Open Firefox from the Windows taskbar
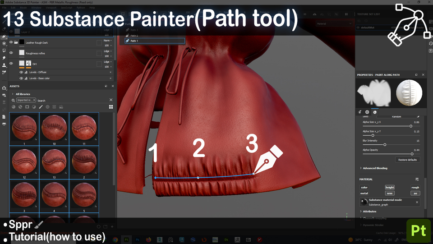This screenshot has height=244, width=433. coord(148,239)
